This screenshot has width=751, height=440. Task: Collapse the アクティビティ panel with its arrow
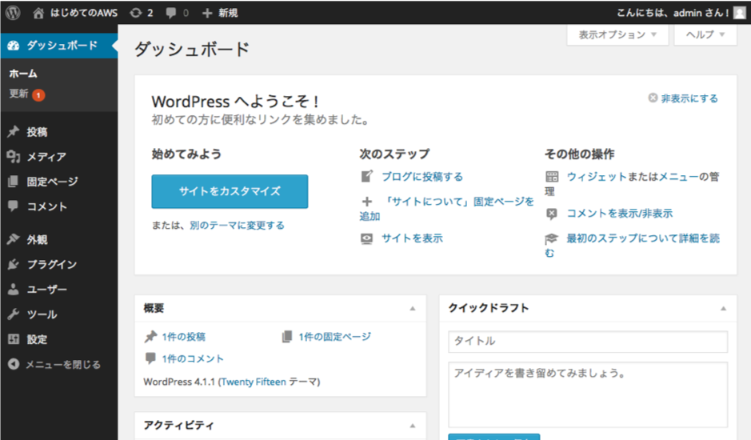pyautogui.click(x=413, y=425)
